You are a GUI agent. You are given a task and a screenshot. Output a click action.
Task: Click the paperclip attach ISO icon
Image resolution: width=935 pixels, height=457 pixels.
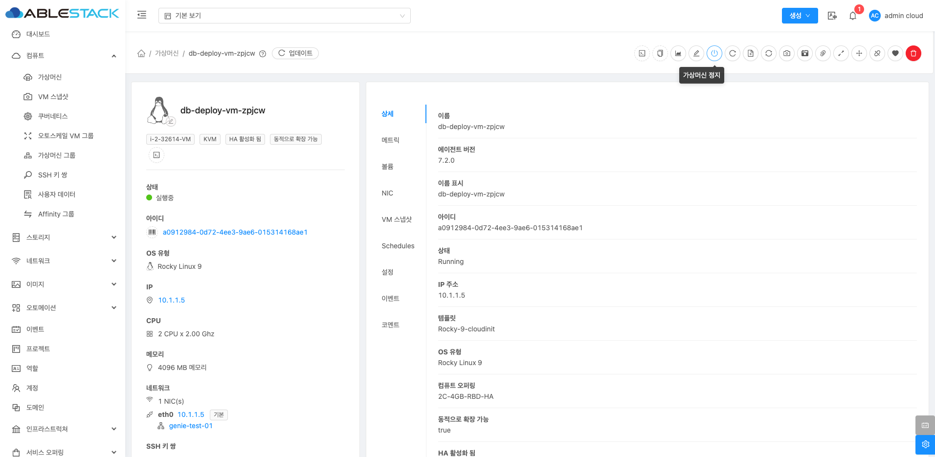(x=823, y=53)
